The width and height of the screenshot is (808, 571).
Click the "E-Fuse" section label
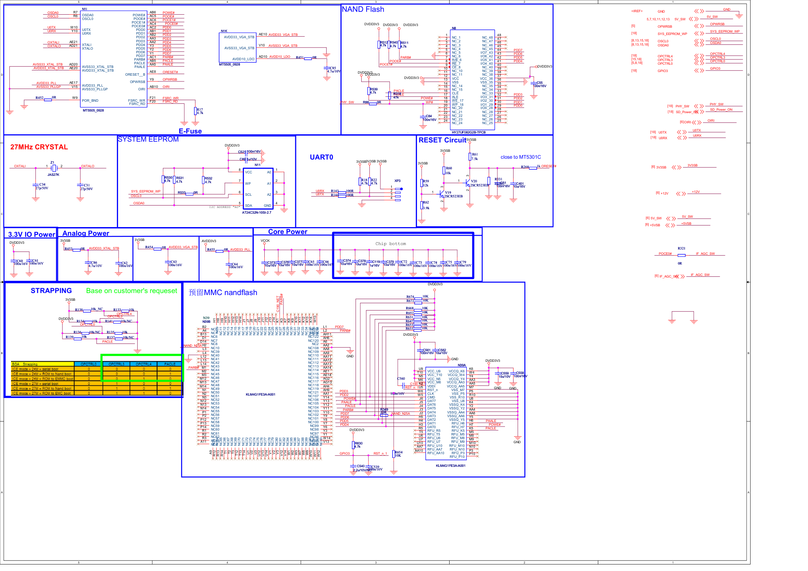pyautogui.click(x=190, y=131)
